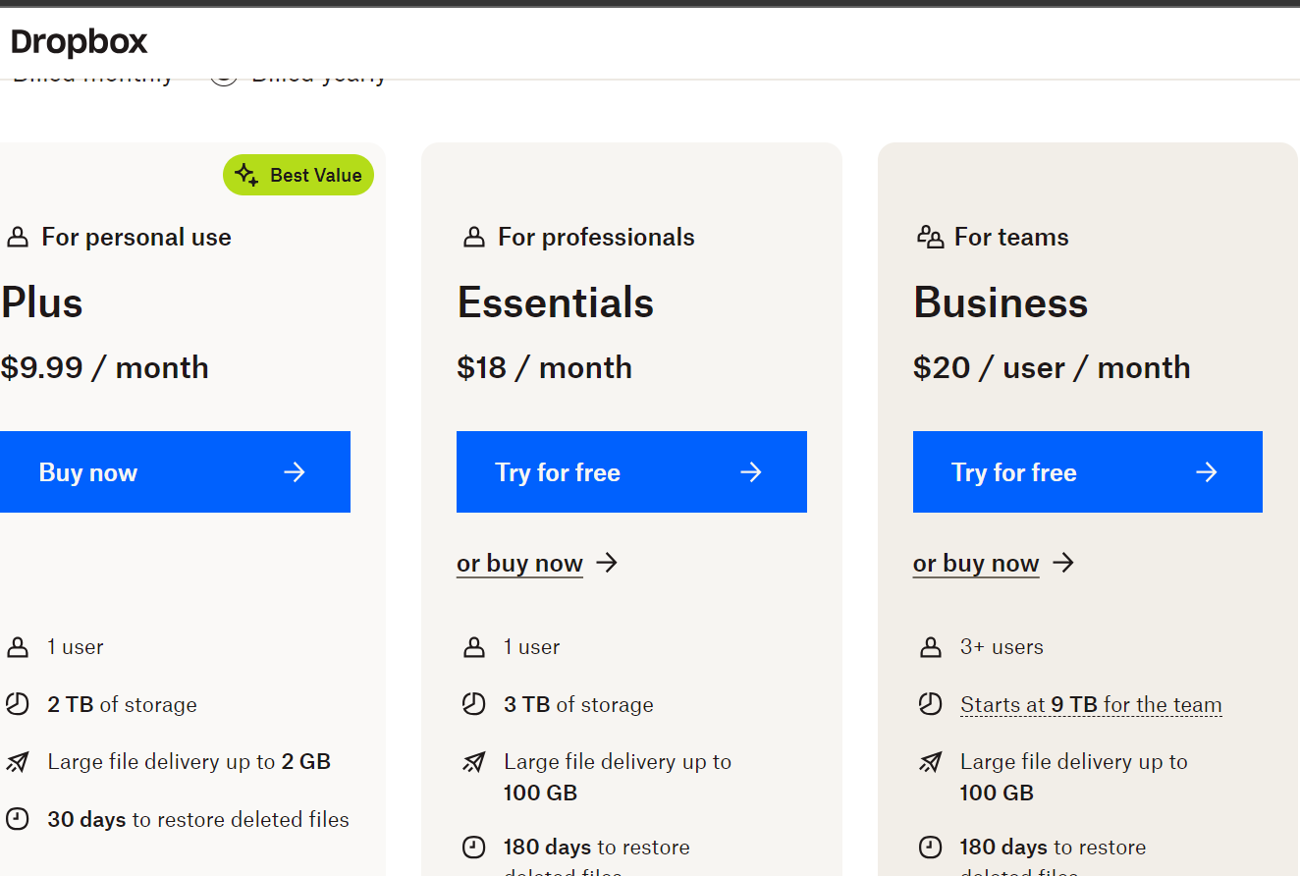Image resolution: width=1300 pixels, height=876 pixels.
Task: Select the 'Billed monthly' option
Action: tap(91, 73)
